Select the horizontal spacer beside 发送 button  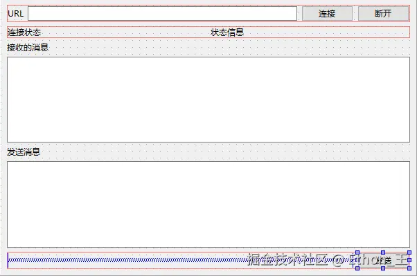click(181, 260)
